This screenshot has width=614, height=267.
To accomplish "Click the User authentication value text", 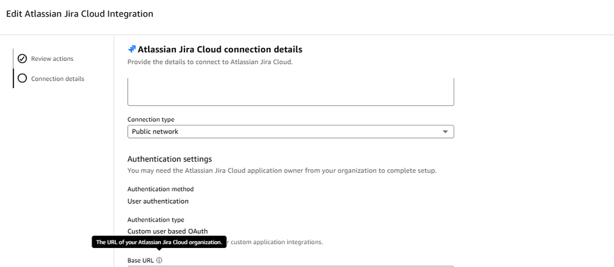I will tap(158, 201).
